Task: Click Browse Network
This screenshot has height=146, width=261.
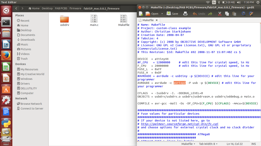Action: coord(29,104)
